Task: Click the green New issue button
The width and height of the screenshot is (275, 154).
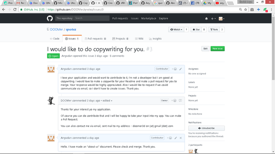Action: (x=217, y=48)
